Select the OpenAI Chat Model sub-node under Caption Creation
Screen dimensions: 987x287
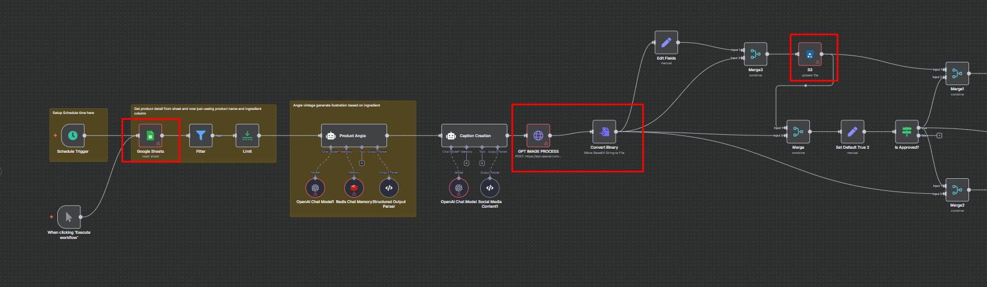(459, 187)
